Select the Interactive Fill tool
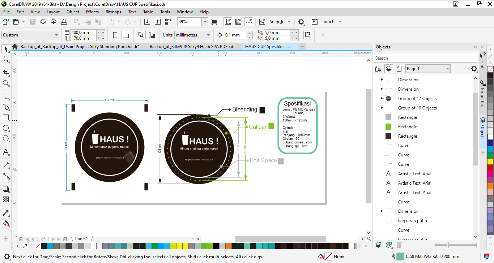The image size is (494, 263). (x=6, y=223)
